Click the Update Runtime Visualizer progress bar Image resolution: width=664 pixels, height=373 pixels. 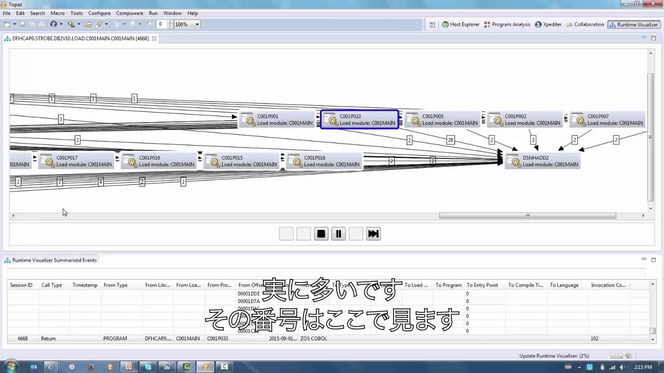coord(616,356)
